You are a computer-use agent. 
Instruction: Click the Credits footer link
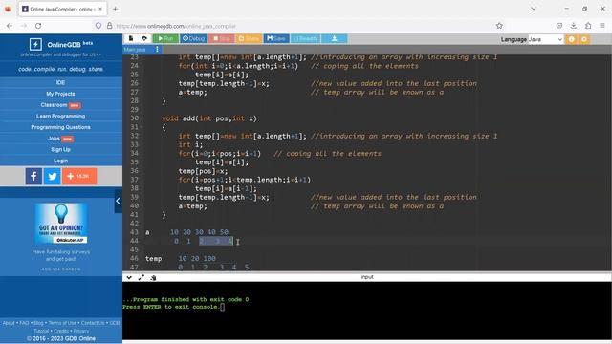(61, 331)
